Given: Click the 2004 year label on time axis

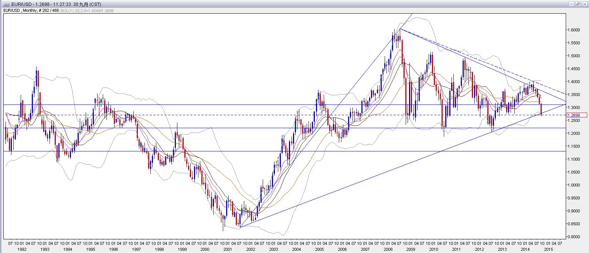Looking at the screenshot, I should (x=296, y=249).
